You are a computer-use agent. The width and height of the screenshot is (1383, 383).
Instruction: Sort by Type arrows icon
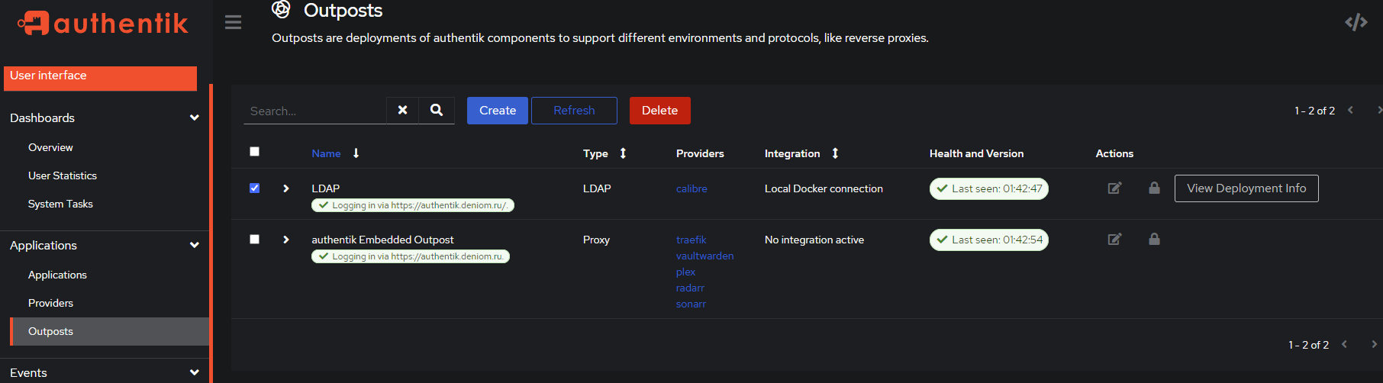coord(623,153)
